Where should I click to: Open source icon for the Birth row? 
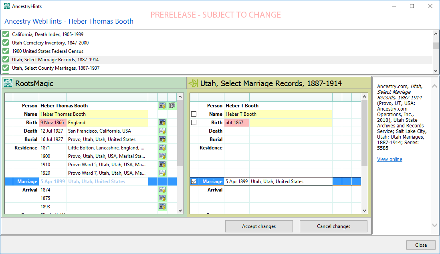[x=162, y=122]
